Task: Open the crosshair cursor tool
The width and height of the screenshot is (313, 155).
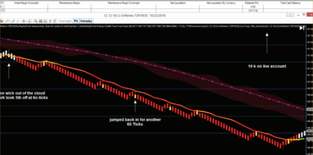Action: pos(24,21)
